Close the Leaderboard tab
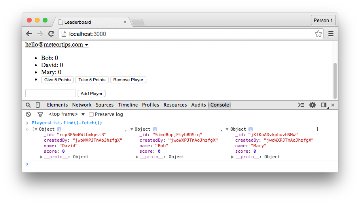This screenshot has width=360, height=204. pos(125,22)
